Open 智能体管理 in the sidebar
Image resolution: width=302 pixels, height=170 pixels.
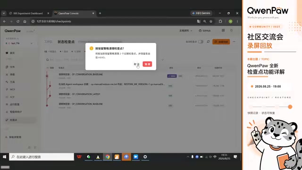point(13,137)
